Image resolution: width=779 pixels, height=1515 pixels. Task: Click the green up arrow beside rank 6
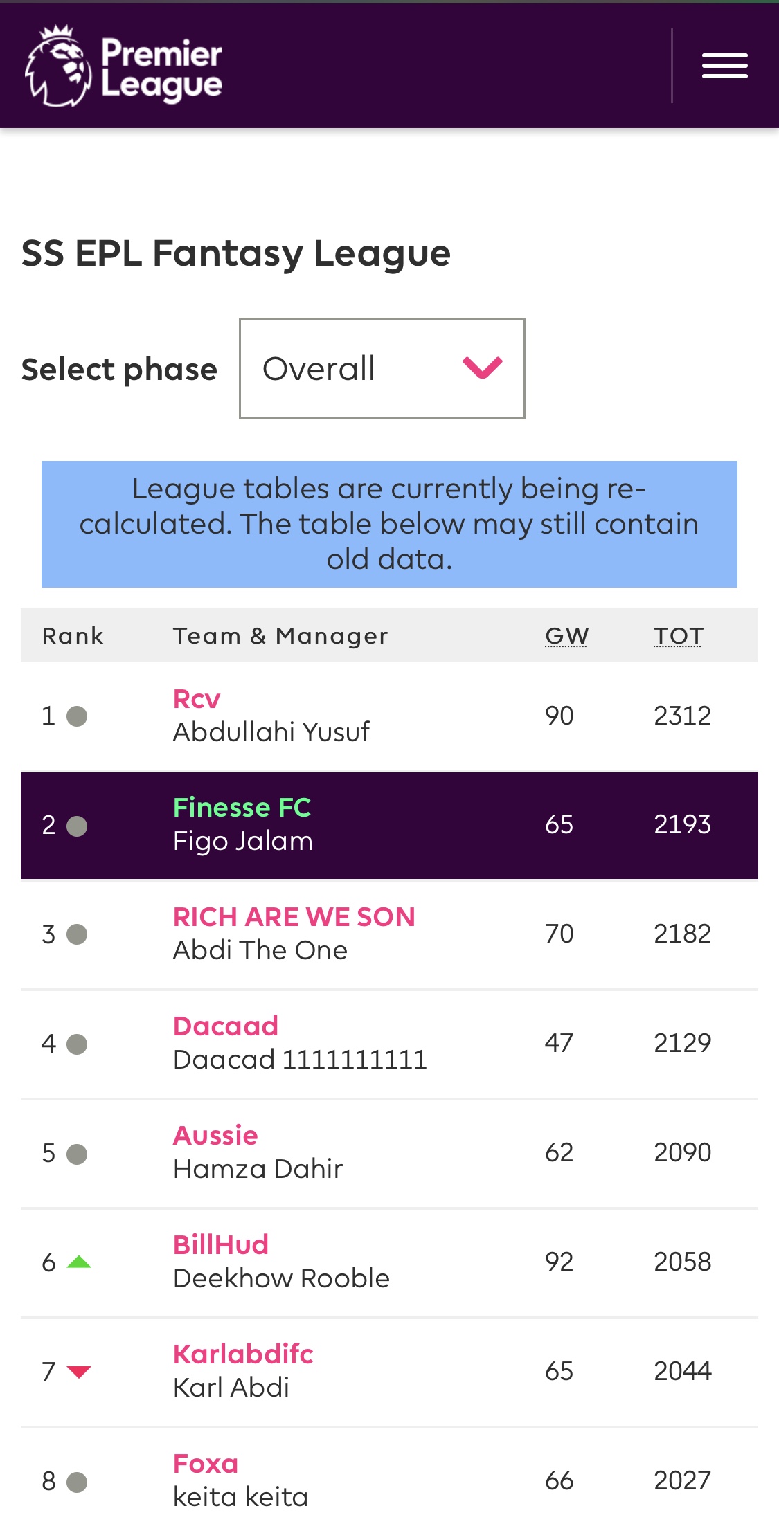coord(79,1262)
